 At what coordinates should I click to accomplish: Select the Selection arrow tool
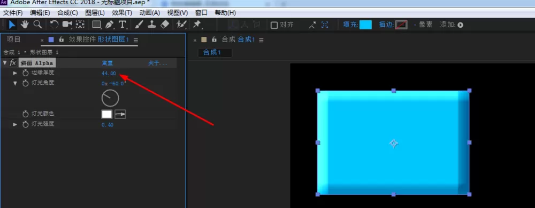pyautogui.click(x=12, y=25)
